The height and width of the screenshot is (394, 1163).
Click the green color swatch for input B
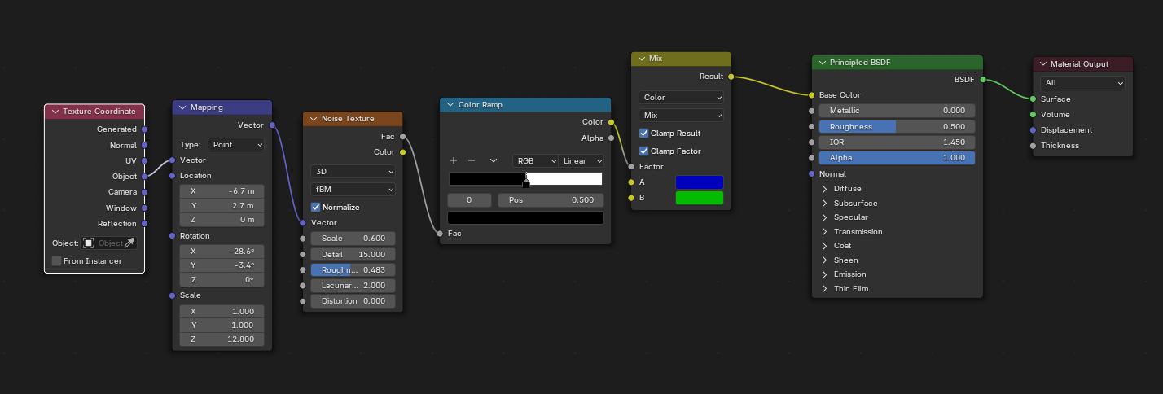tap(699, 198)
